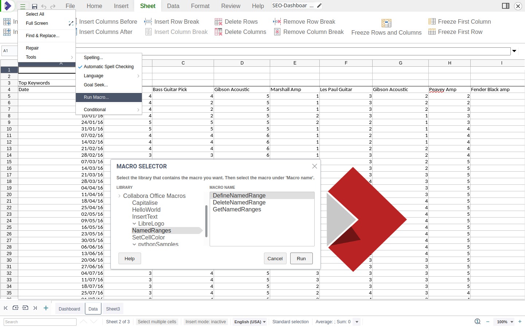Click Remove Column Break icon
525x328 pixels.
[x=277, y=32]
